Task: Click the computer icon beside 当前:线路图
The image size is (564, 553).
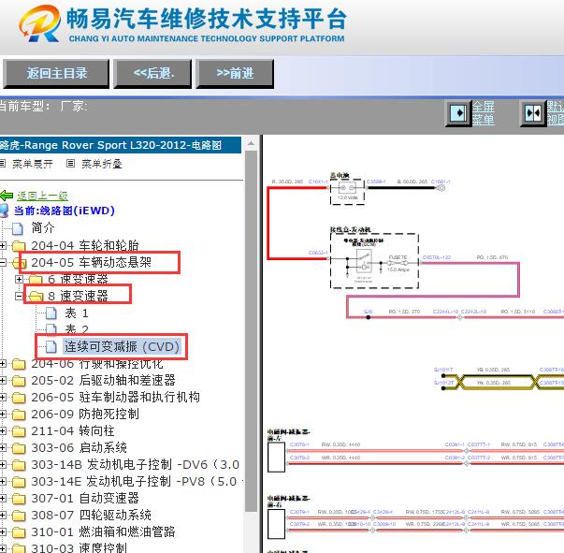Action: pyautogui.click(x=5, y=211)
